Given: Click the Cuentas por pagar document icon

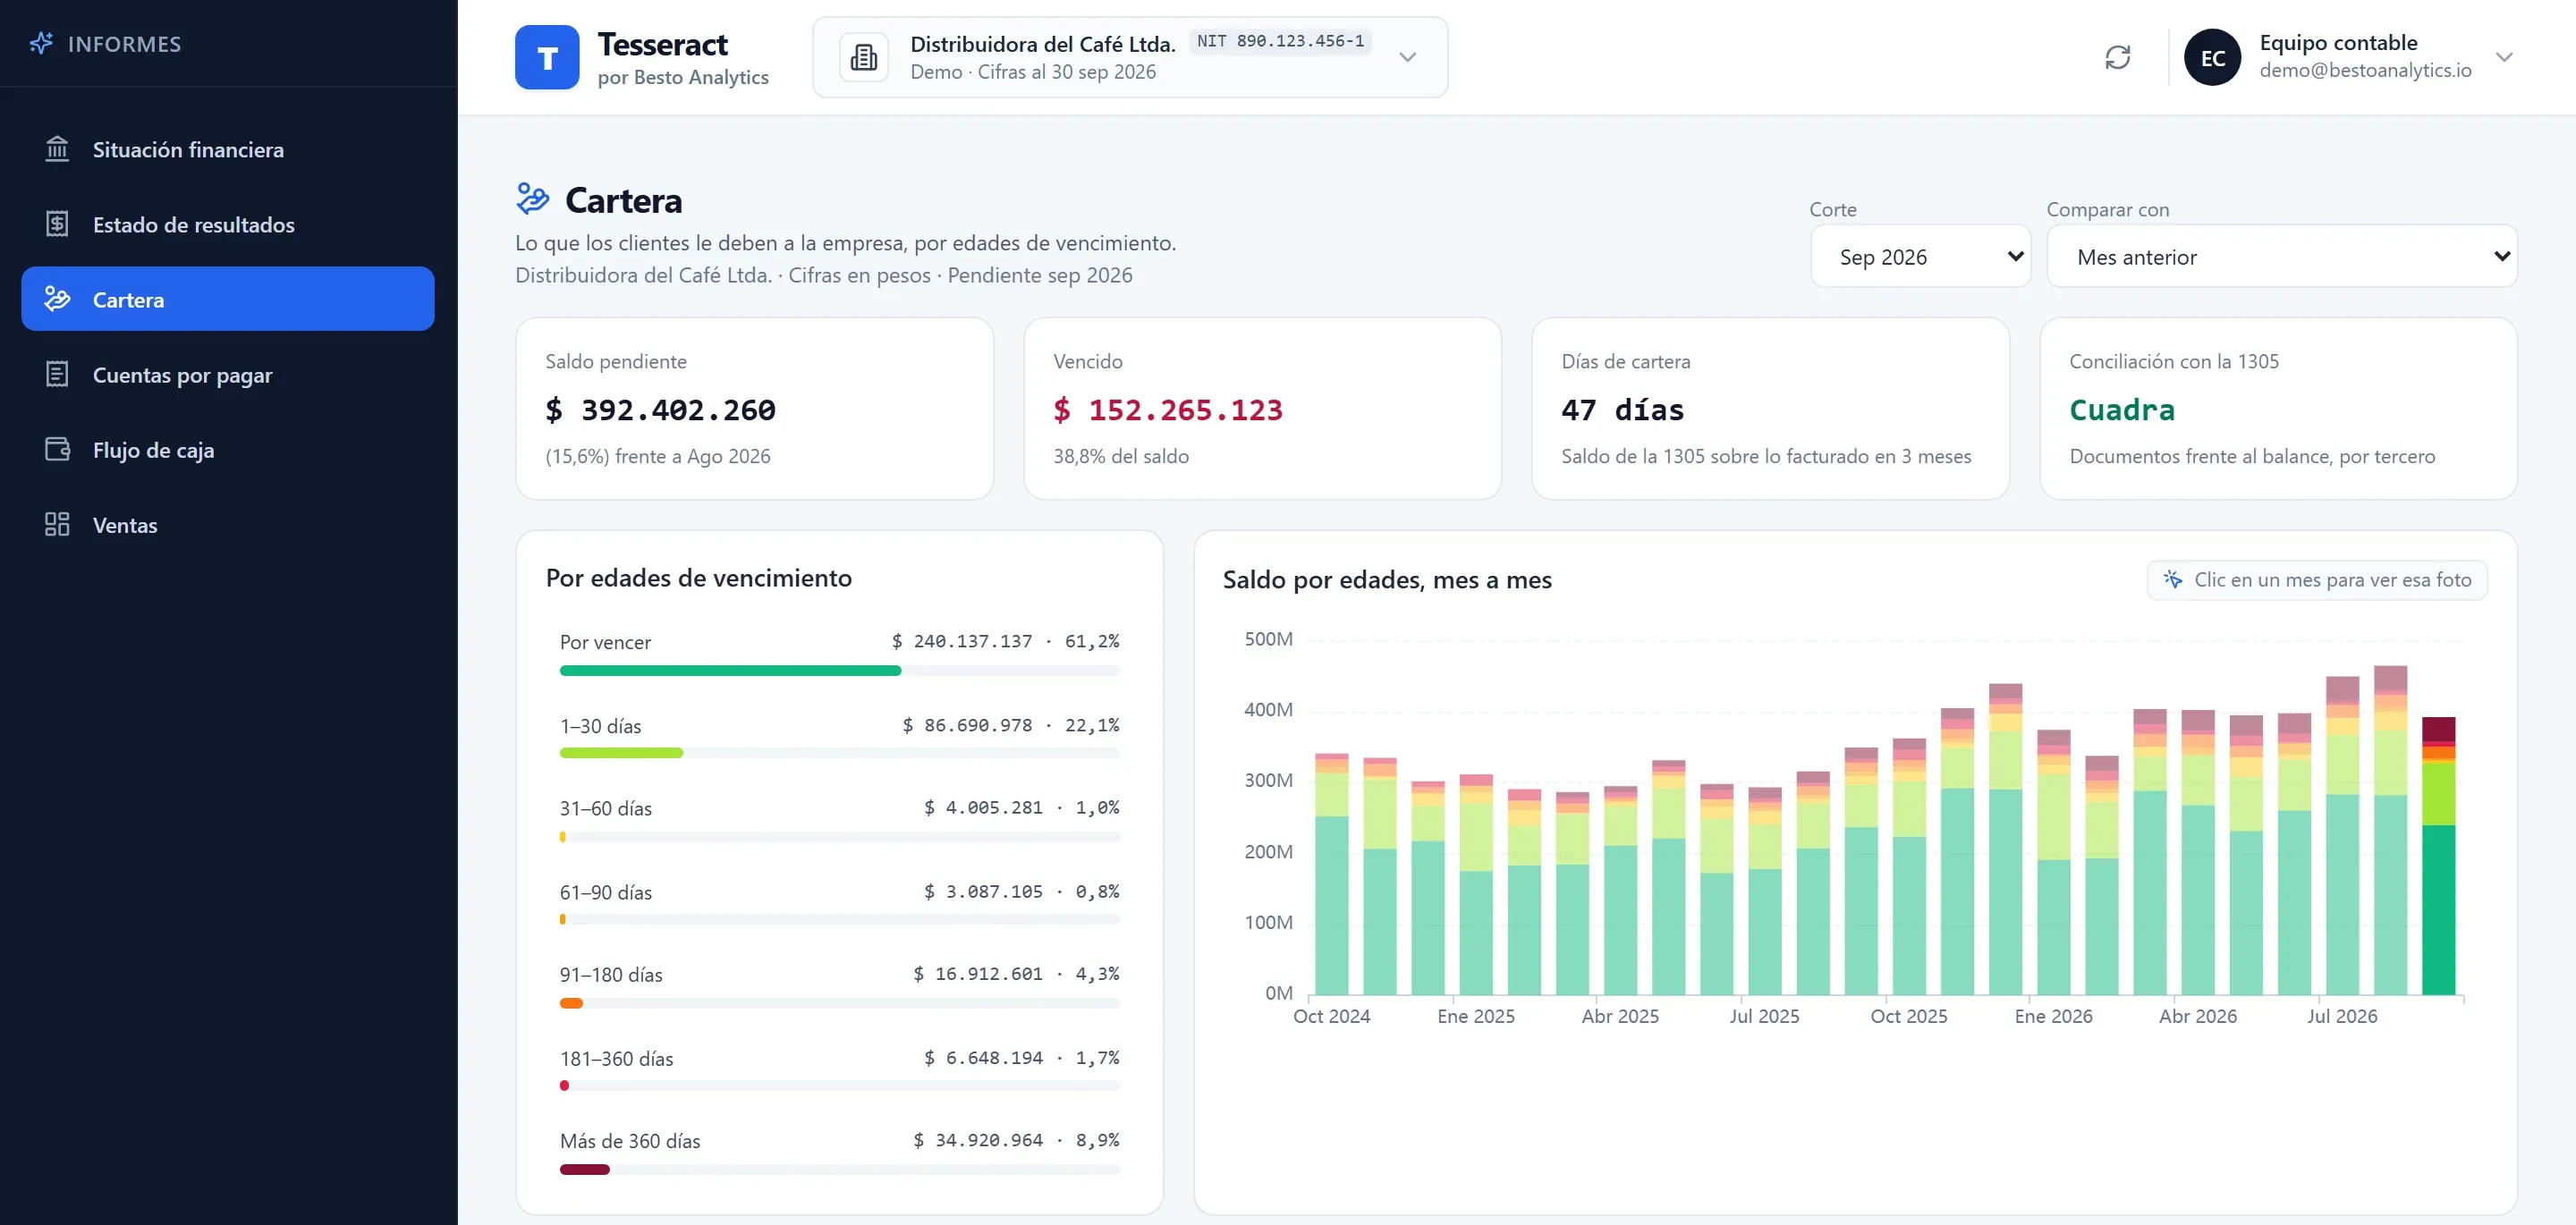Looking at the screenshot, I should click(x=57, y=374).
